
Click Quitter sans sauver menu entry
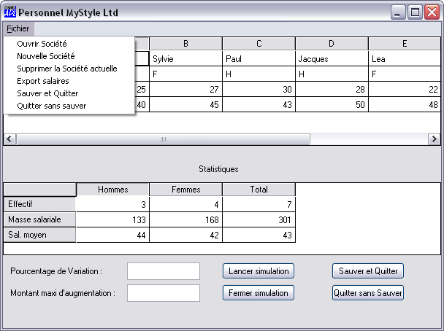point(51,106)
